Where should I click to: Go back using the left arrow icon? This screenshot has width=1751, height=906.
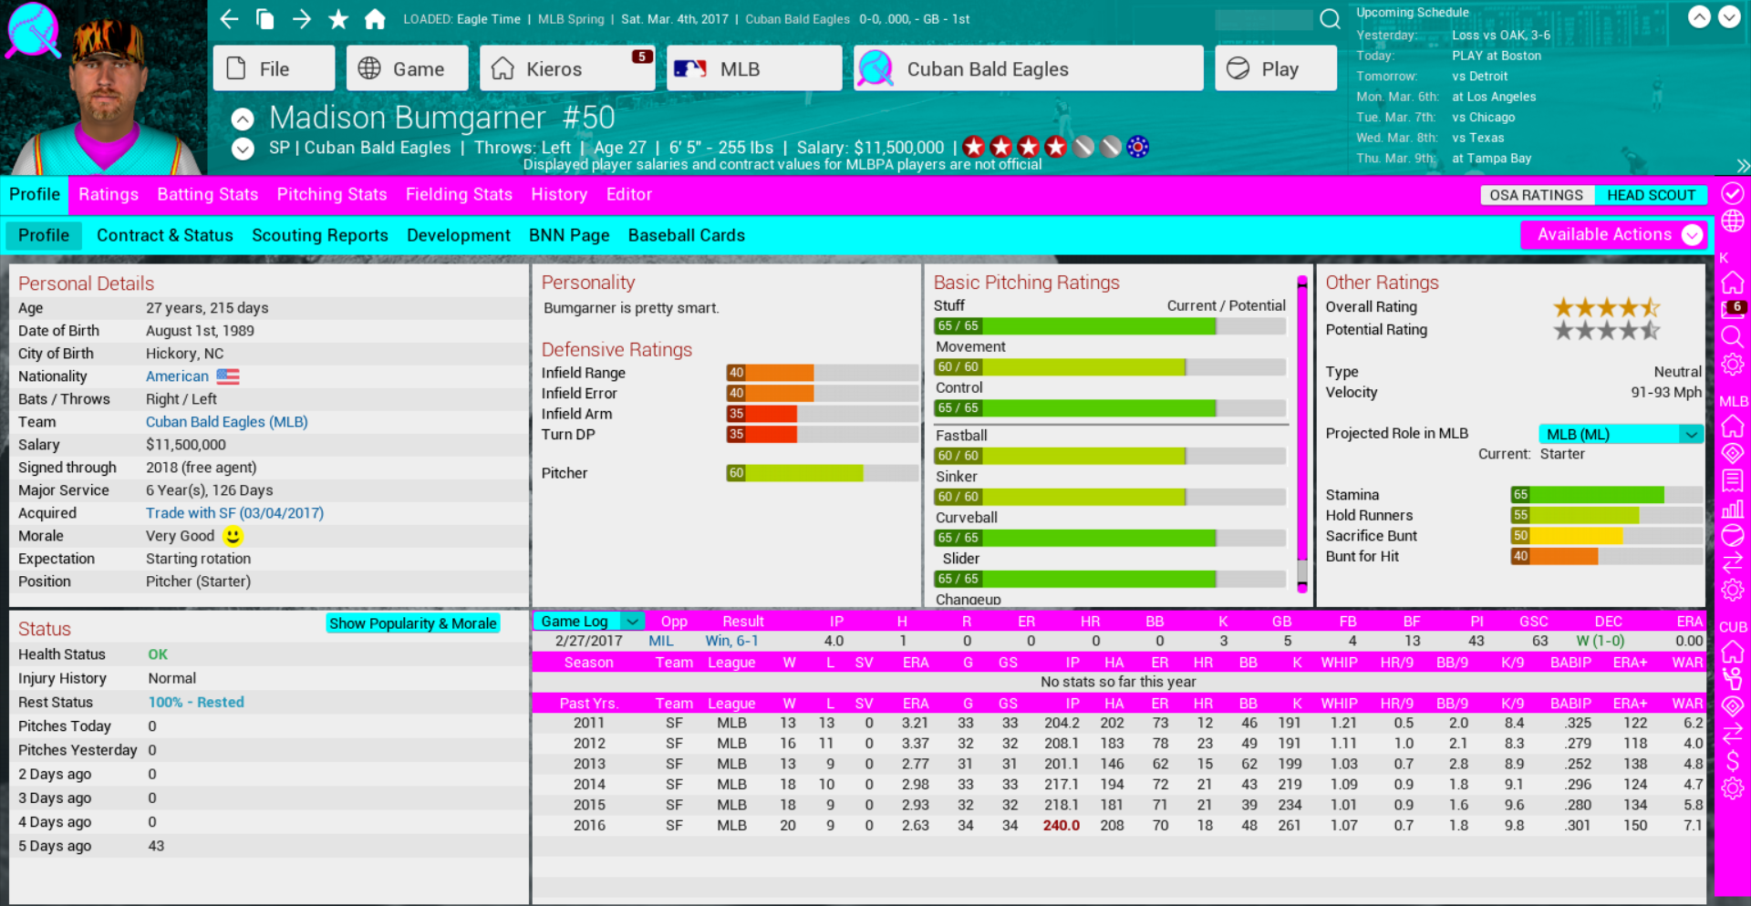(x=229, y=19)
